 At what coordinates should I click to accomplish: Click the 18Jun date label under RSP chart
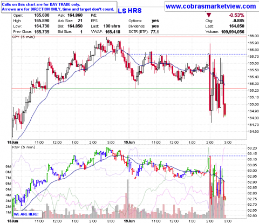pyautogui.click(x=12, y=221)
